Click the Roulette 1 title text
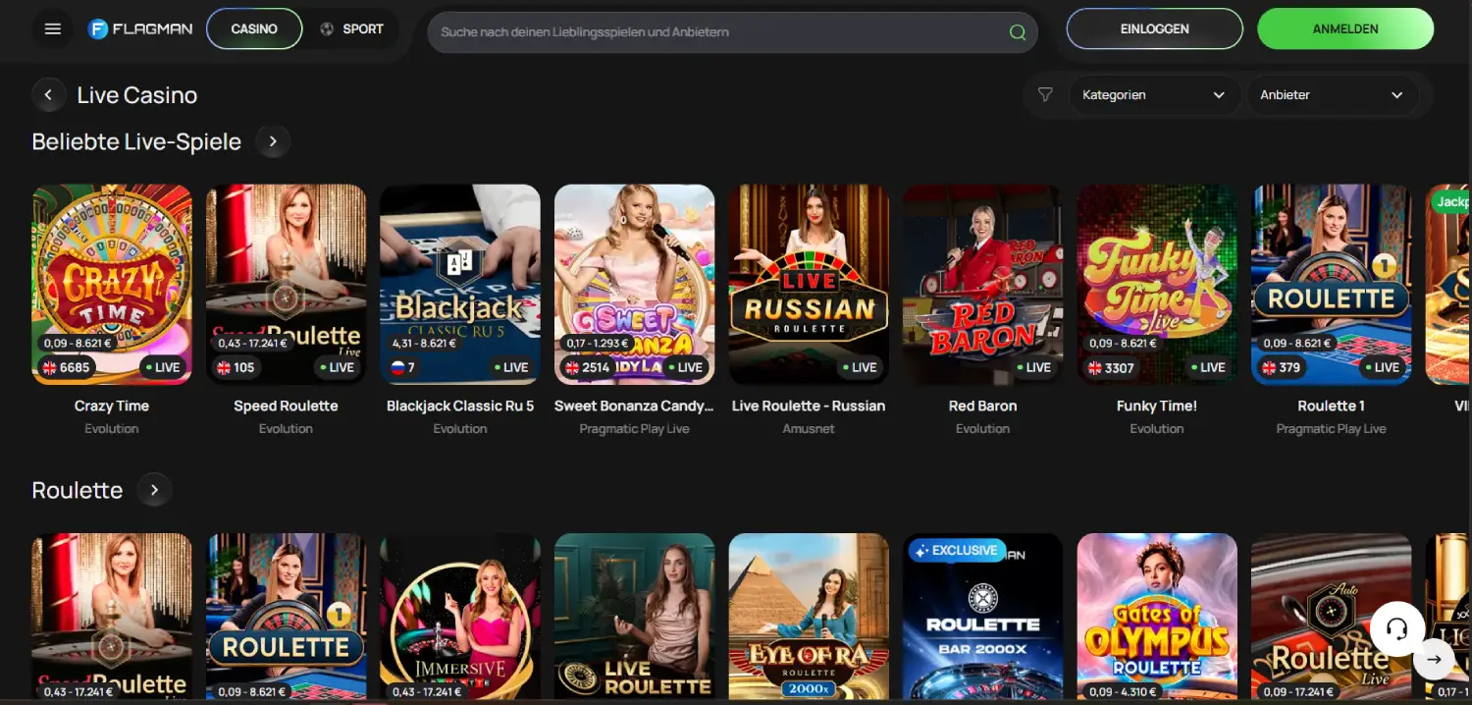 click(x=1332, y=406)
